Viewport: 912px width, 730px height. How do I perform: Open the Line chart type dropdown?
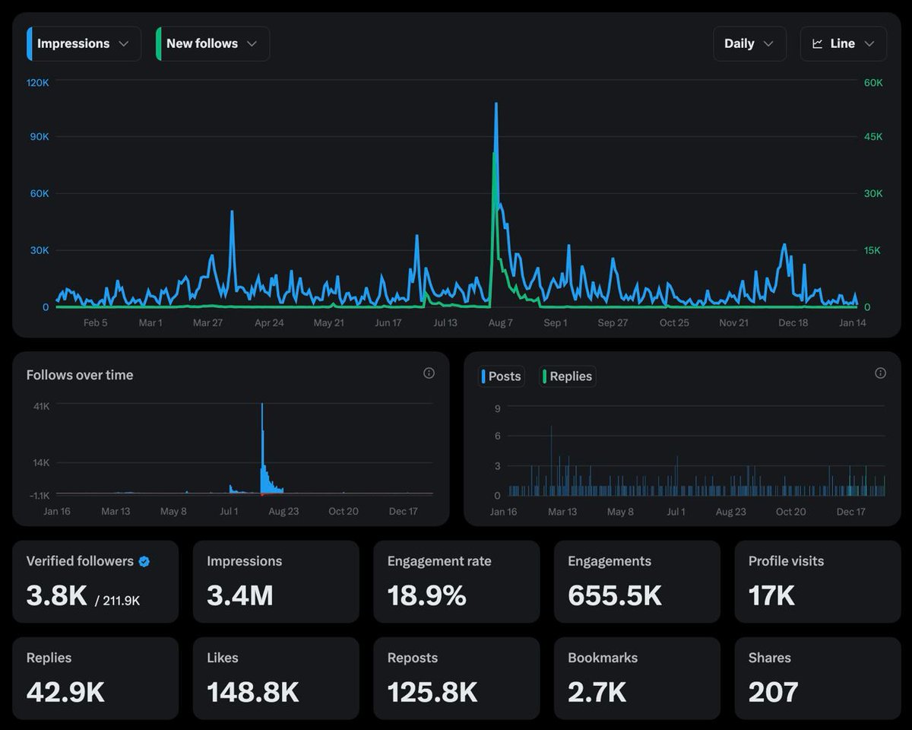(x=843, y=44)
